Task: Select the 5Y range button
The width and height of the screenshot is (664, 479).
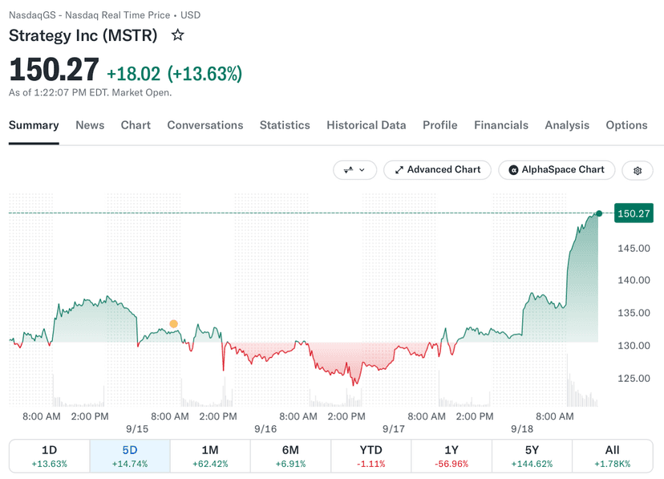Action: 532,456
